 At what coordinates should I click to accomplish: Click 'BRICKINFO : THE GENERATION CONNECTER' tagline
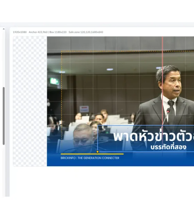tap(90, 158)
